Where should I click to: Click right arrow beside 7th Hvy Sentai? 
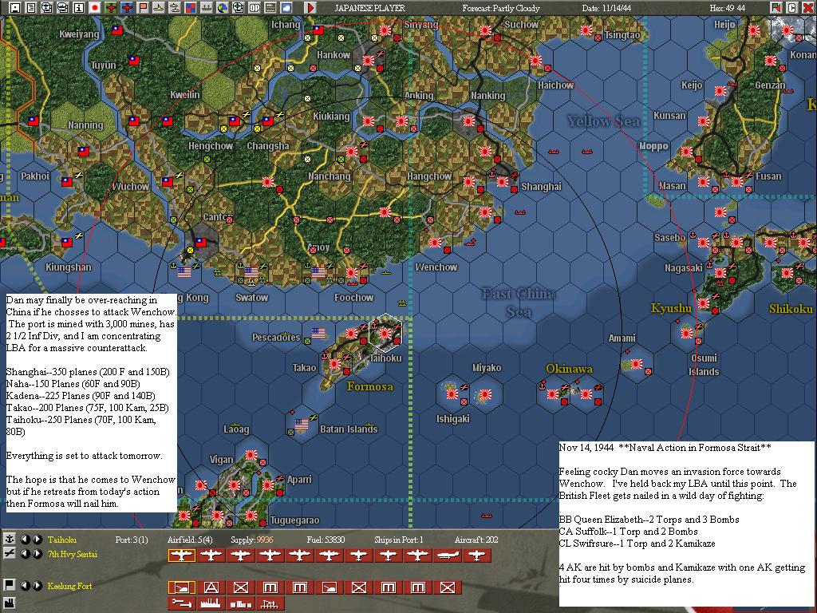coord(37,554)
